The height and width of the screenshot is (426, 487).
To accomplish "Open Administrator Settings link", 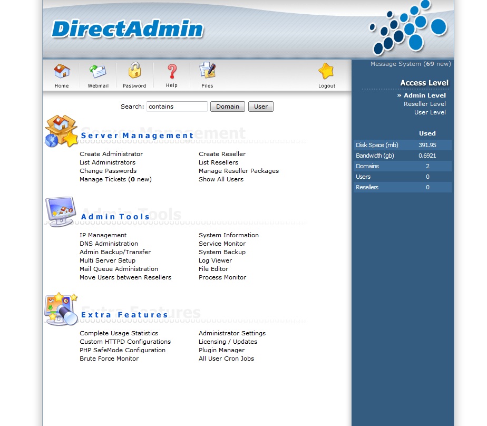I will point(232,333).
